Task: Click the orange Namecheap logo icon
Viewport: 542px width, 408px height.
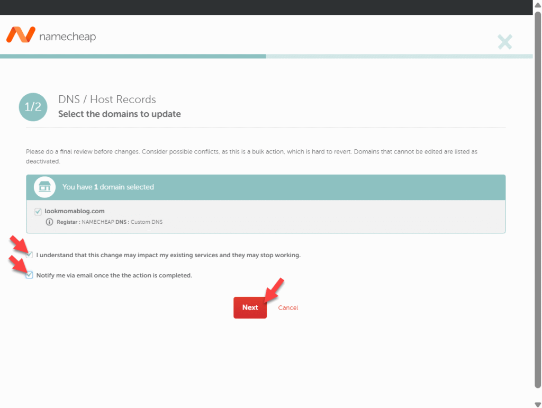Action: click(21, 35)
